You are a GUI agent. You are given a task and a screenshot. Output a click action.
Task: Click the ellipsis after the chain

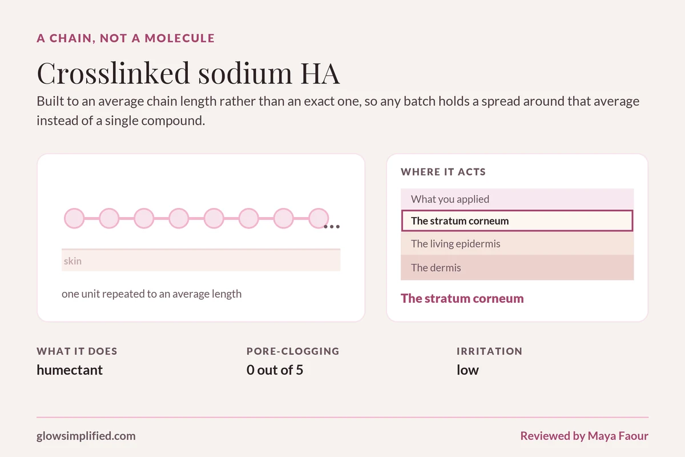332,227
